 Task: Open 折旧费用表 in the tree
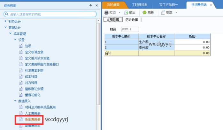tap(33, 119)
